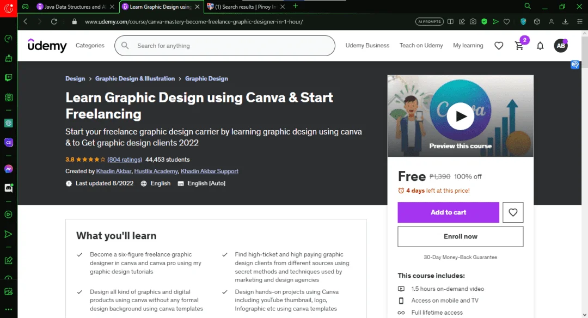
Task: Open instructor Khadin Akbar link
Action: click(x=114, y=171)
